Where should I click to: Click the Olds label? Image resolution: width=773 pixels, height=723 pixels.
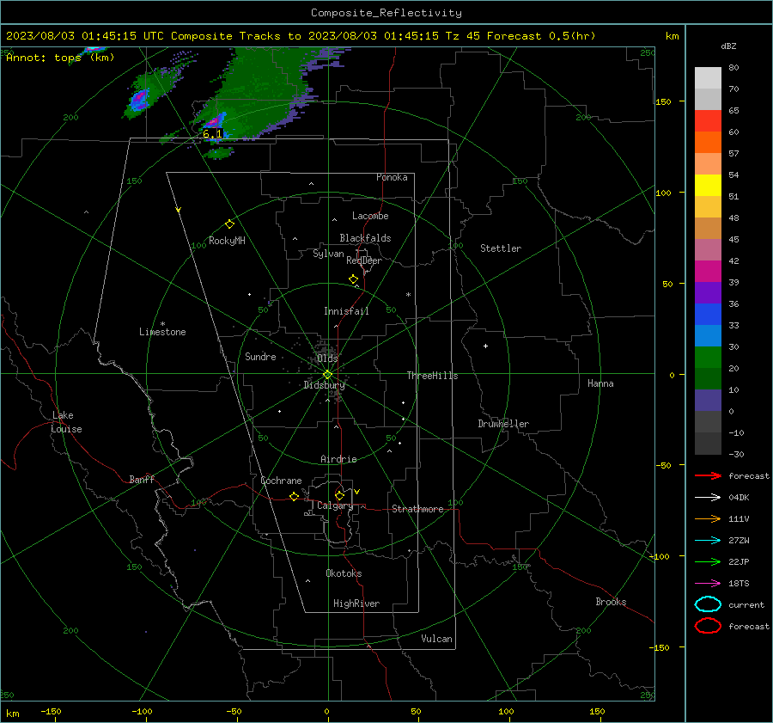327,358
